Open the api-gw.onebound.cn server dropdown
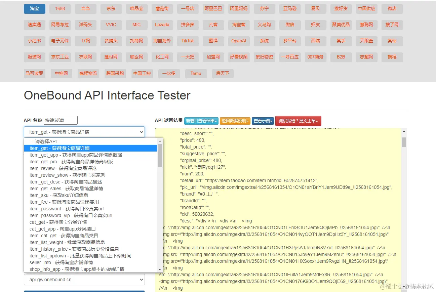Screen dimensions: 436x292 (x=84, y=280)
